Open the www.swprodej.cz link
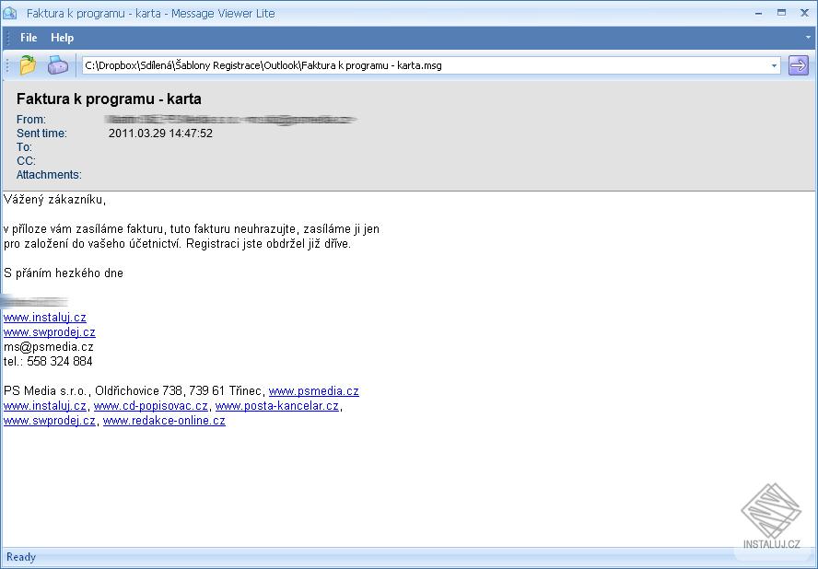The height and width of the screenshot is (569, 818). coord(50,331)
